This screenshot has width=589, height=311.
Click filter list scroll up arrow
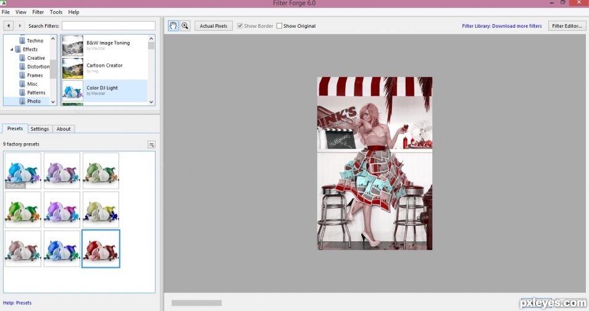tap(151, 38)
